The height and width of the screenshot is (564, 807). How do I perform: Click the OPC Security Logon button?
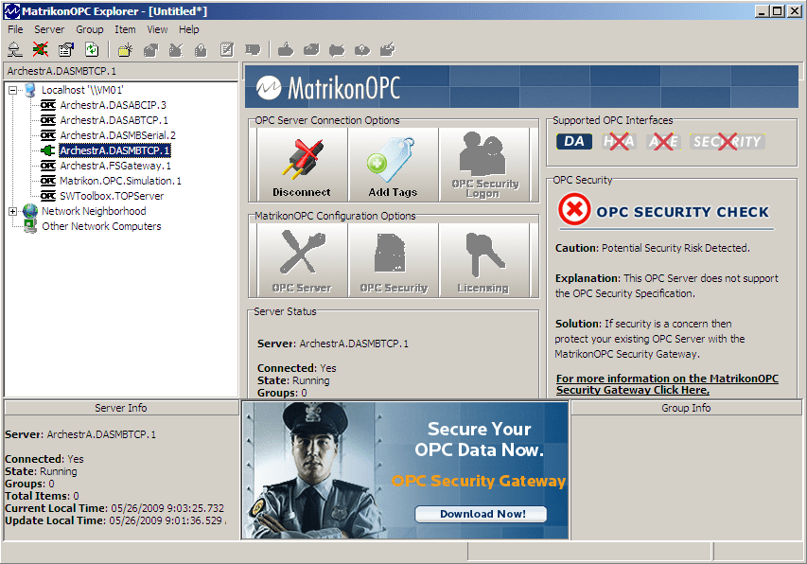(483, 165)
